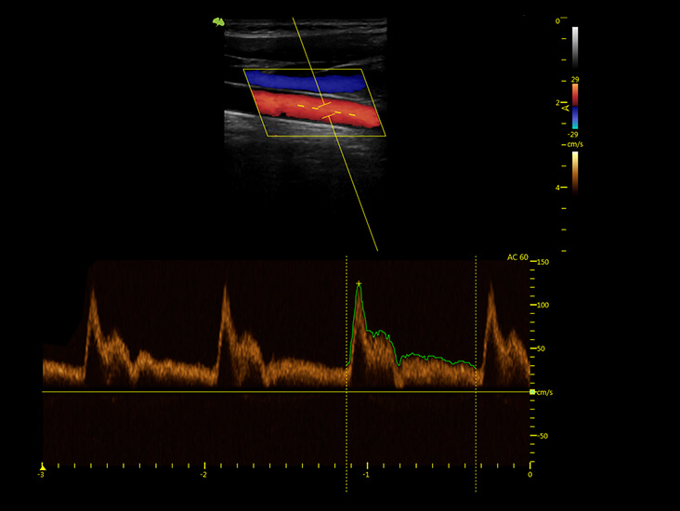Click the green baseline square marker
Image resolution: width=680 pixels, height=511 pixels.
pyautogui.click(x=532, y=392)
